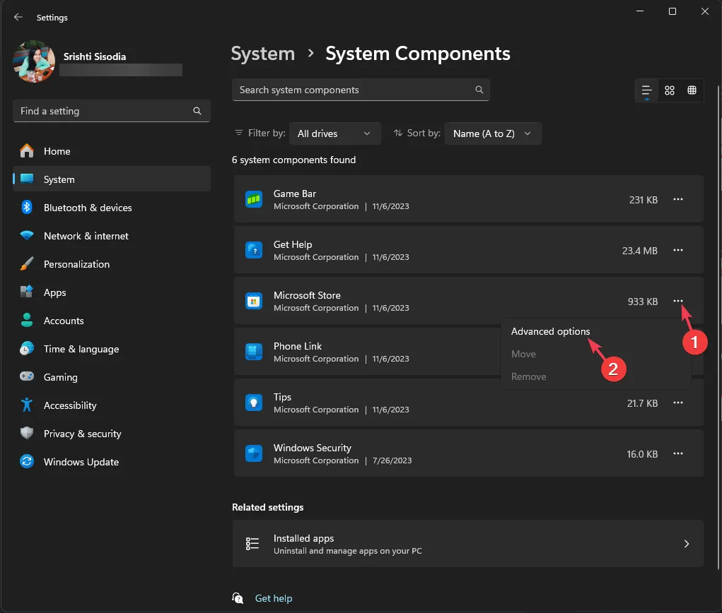Screen dimensions: 722x613
Task: Open the Apps settings page
Action: (112, 292)
